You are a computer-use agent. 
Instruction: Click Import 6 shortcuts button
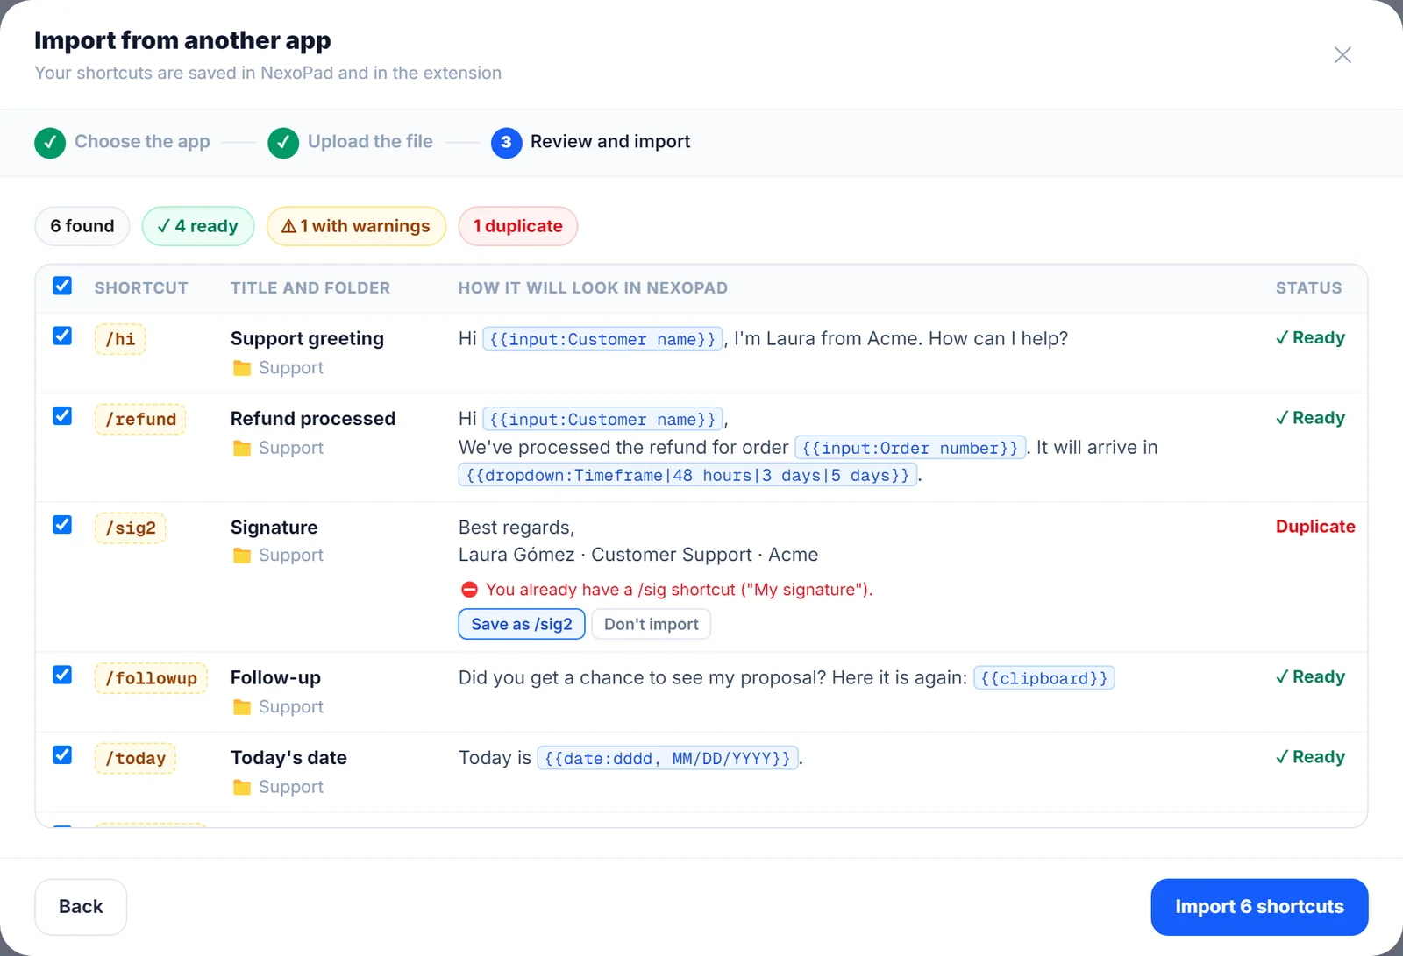pos(1259,907)
